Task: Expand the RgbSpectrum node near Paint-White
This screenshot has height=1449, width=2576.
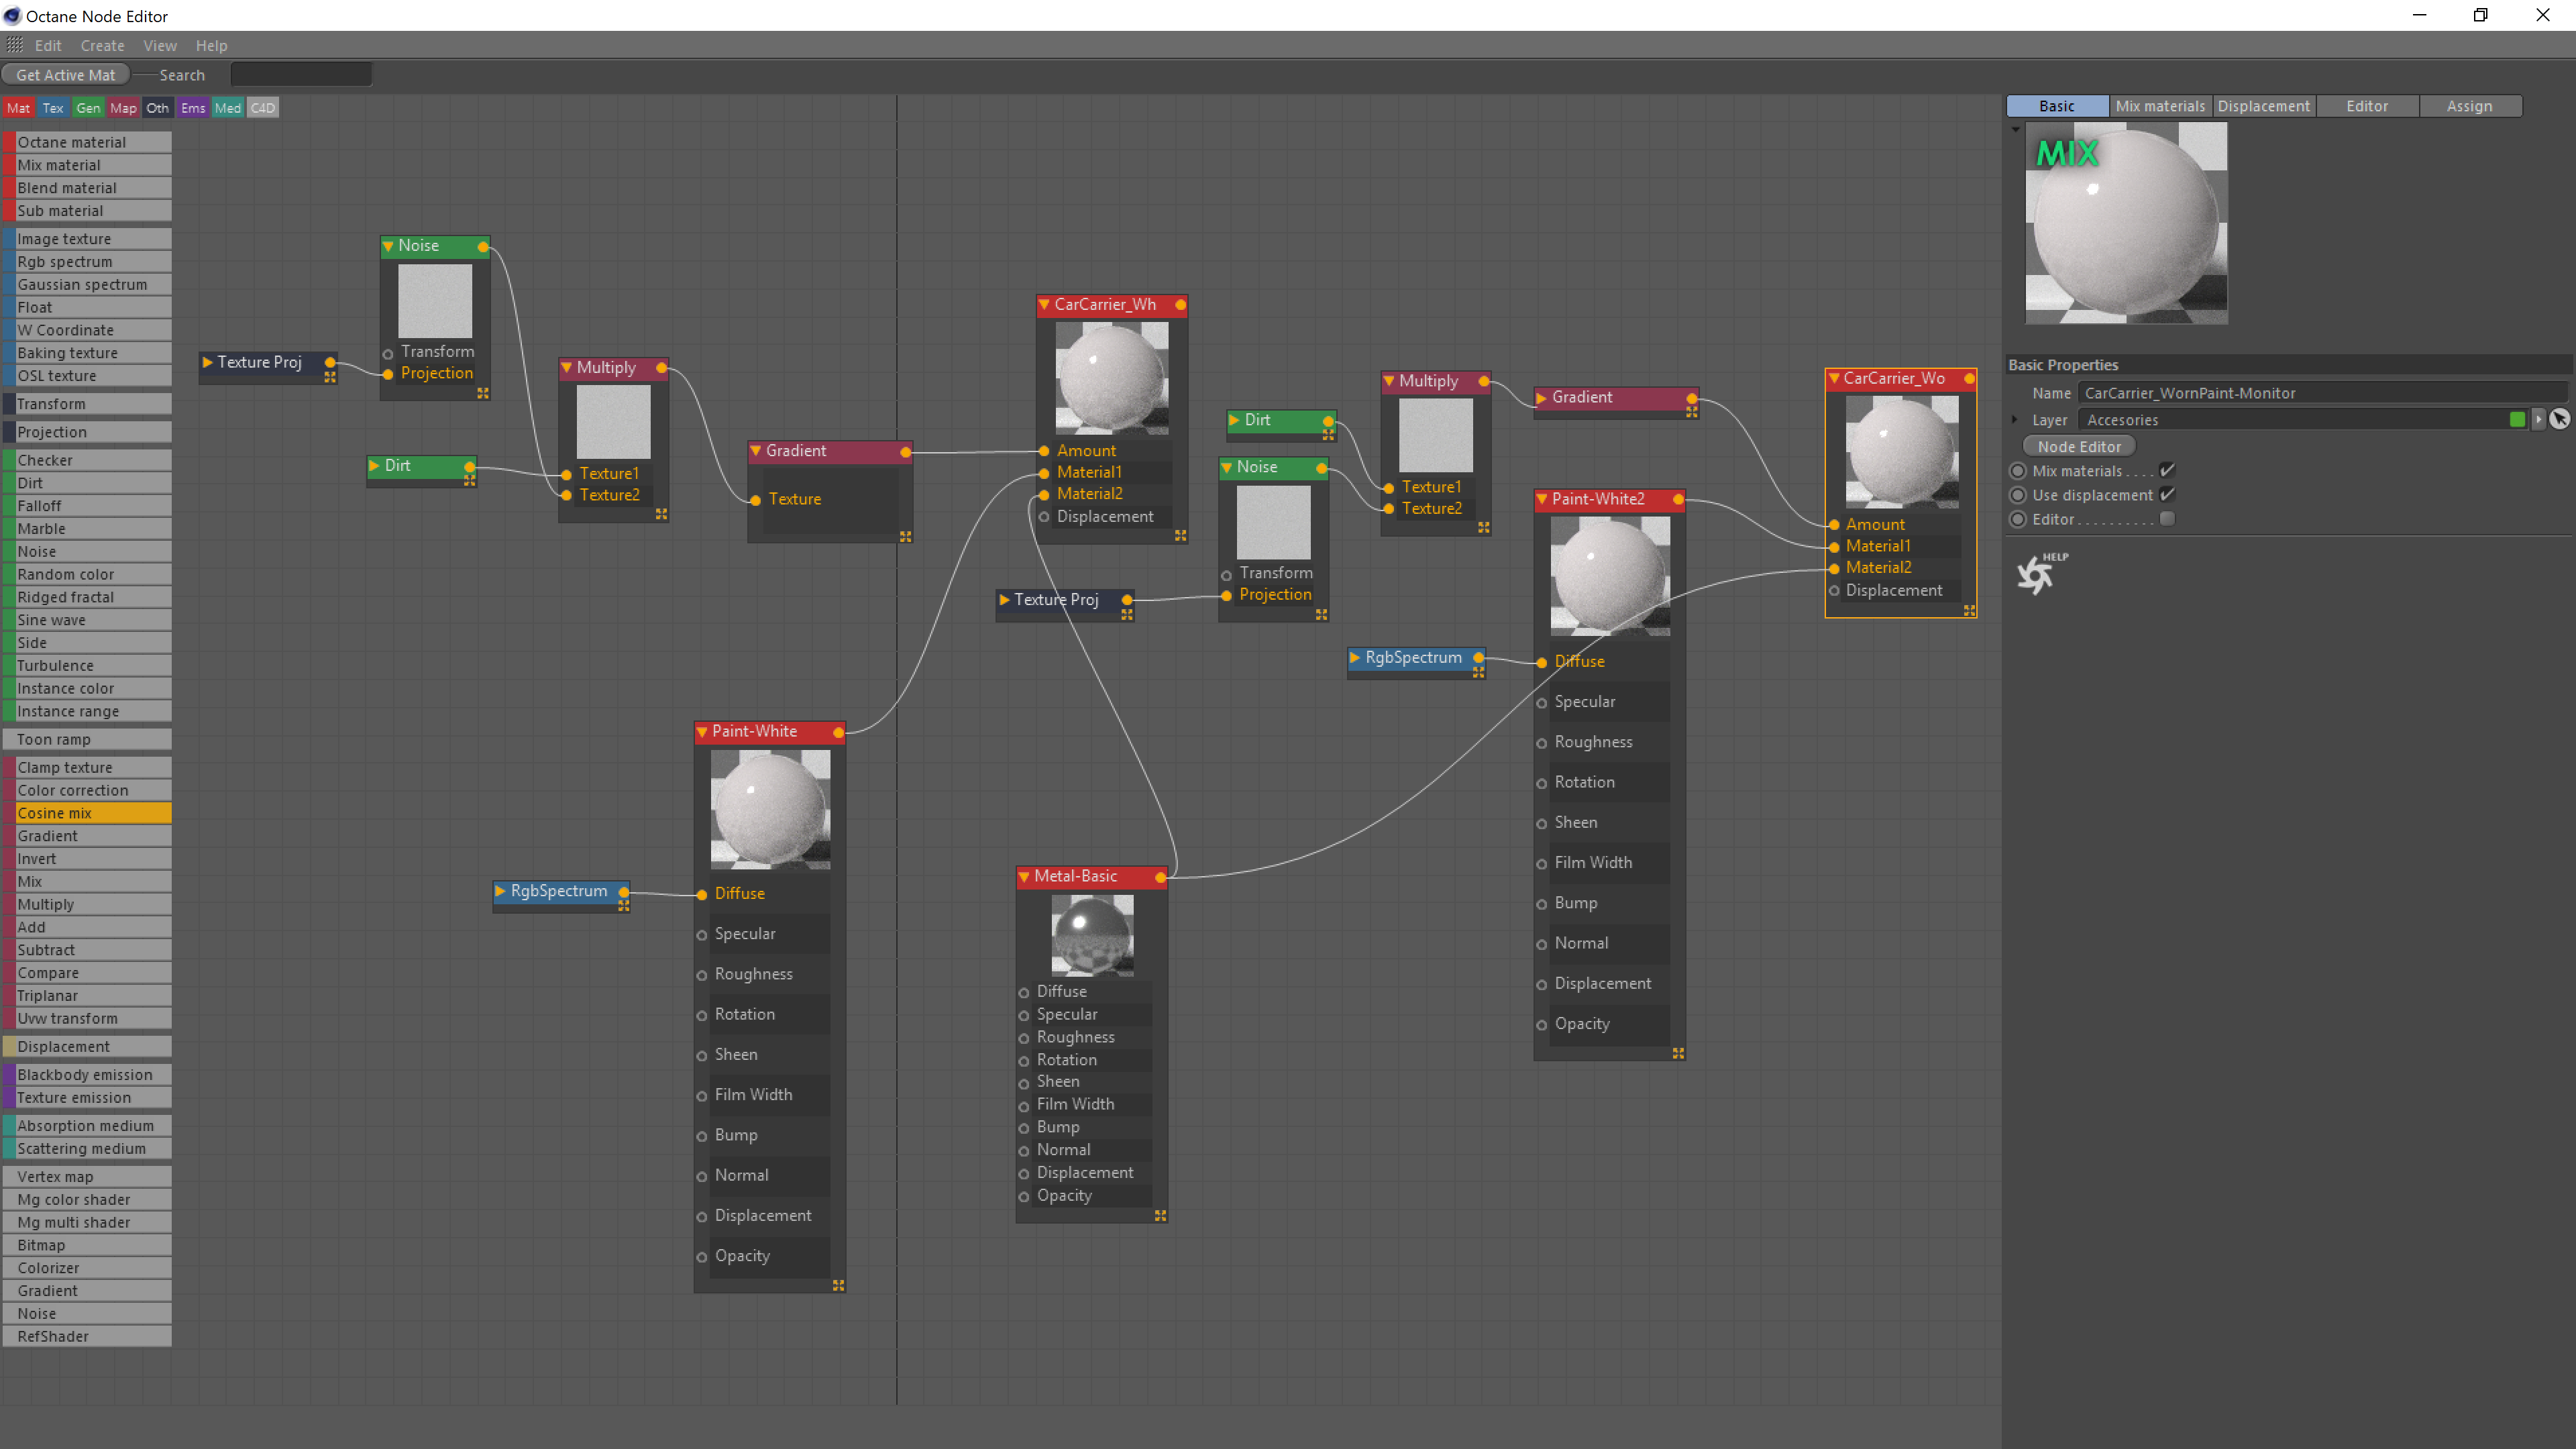Action: pos(500,890)
